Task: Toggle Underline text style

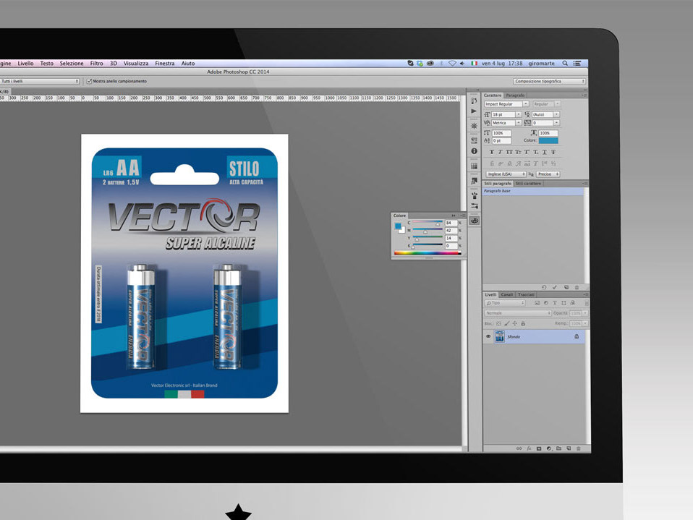Action: 545,152
